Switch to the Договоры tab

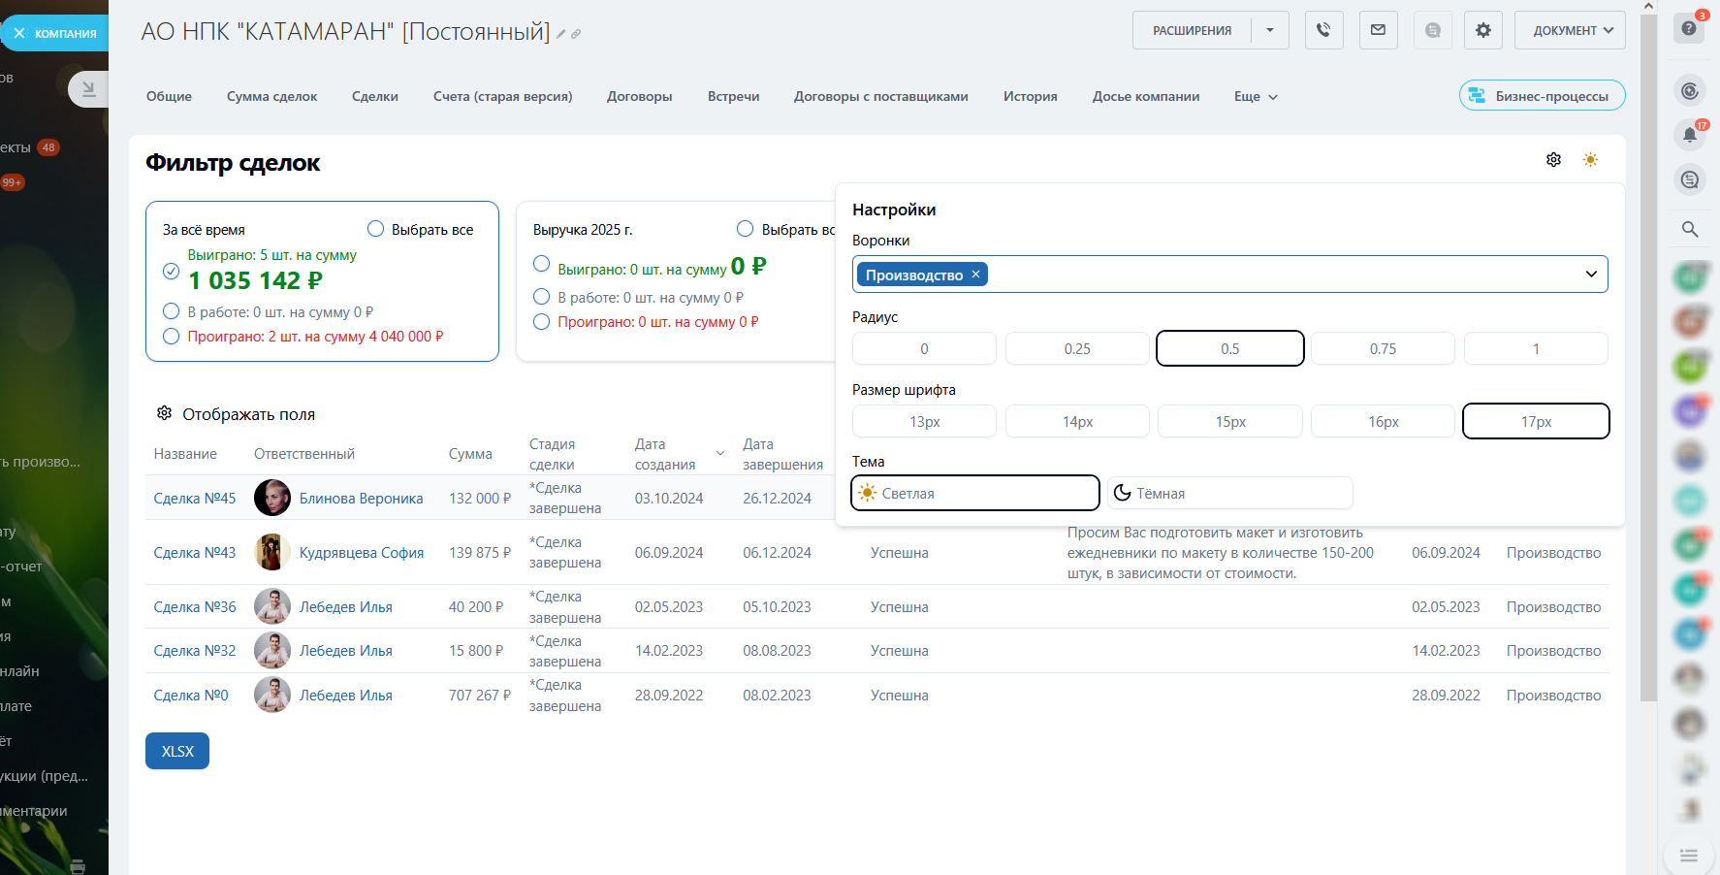[x=639, y=97]
